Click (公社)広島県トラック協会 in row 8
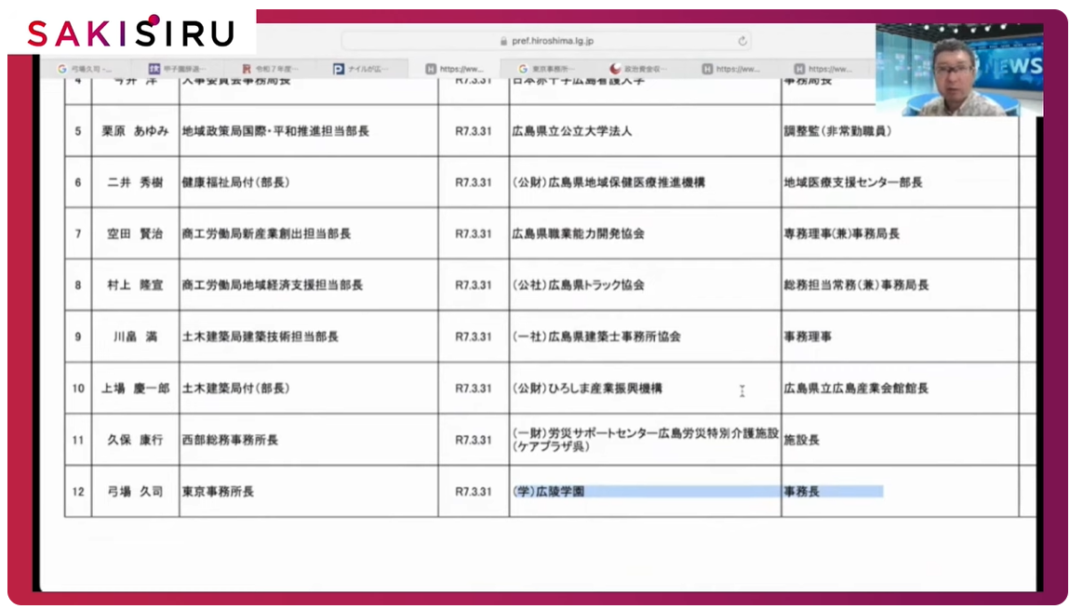The height and width of the screenshot is (609, 1070). click(x=578, y=285)
